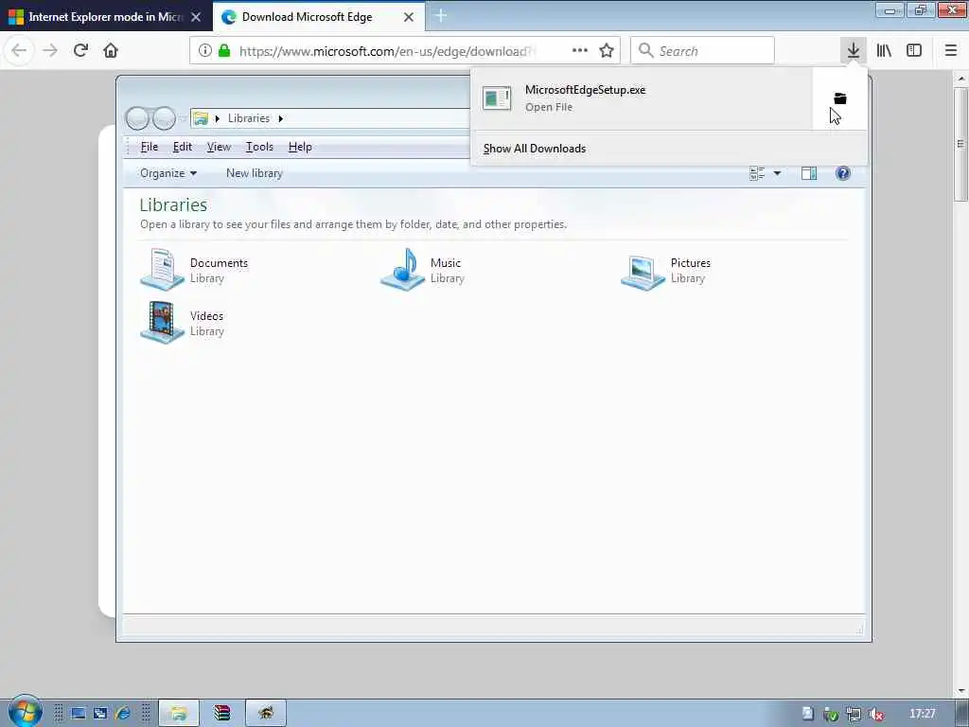Expand the Organize dropdown
This screenshot has height=727, width=969.
tap(168, 174)
